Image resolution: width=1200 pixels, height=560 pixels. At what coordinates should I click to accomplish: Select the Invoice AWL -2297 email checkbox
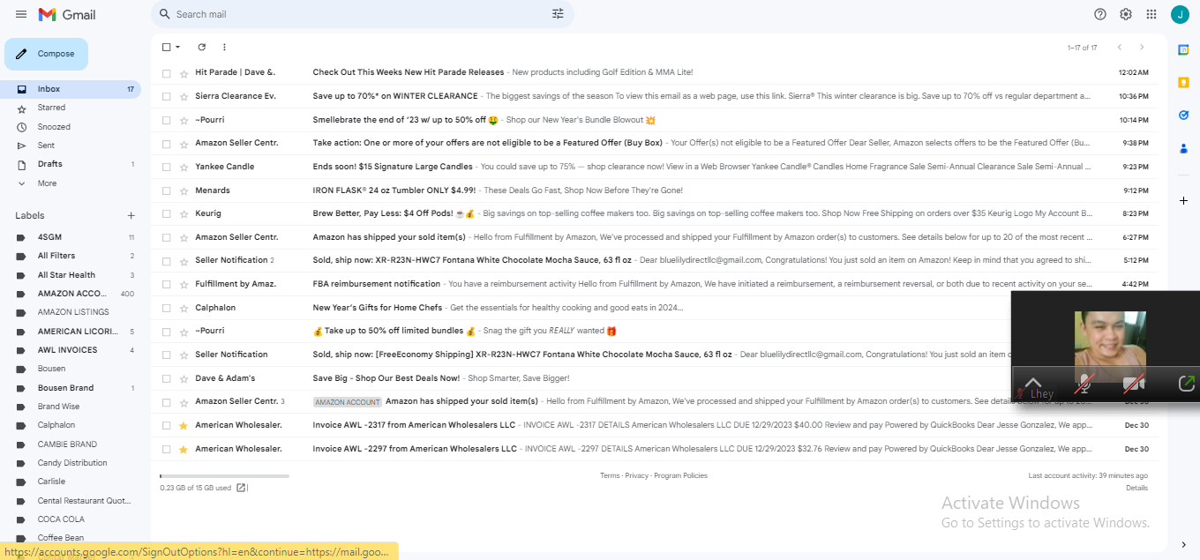(166, 449)
